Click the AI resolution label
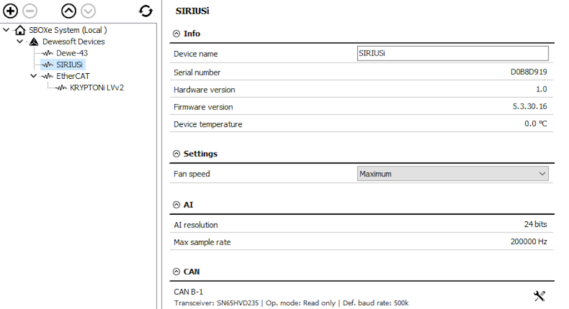Image resolution: width=569 pixels, height=309 pixels. tap(196, 225)
